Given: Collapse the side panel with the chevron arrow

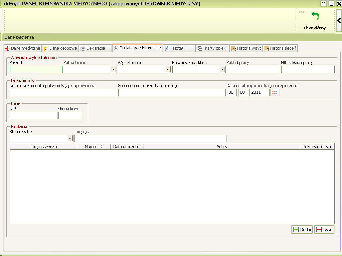Looking at the screenshot, I should [339, 20].
